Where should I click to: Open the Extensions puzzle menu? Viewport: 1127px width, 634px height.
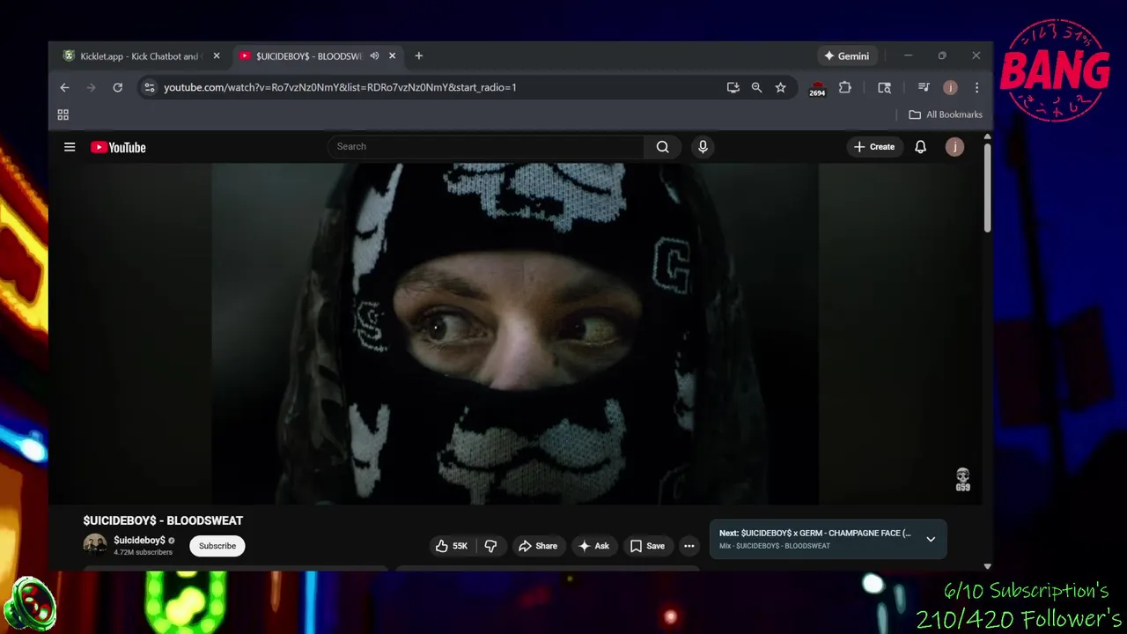click(844, 87)
